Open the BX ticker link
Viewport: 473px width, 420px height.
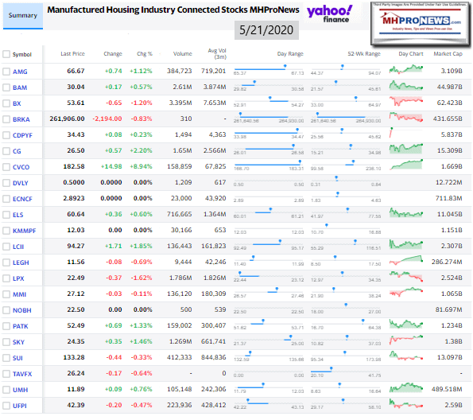click(x=17, y=103)
